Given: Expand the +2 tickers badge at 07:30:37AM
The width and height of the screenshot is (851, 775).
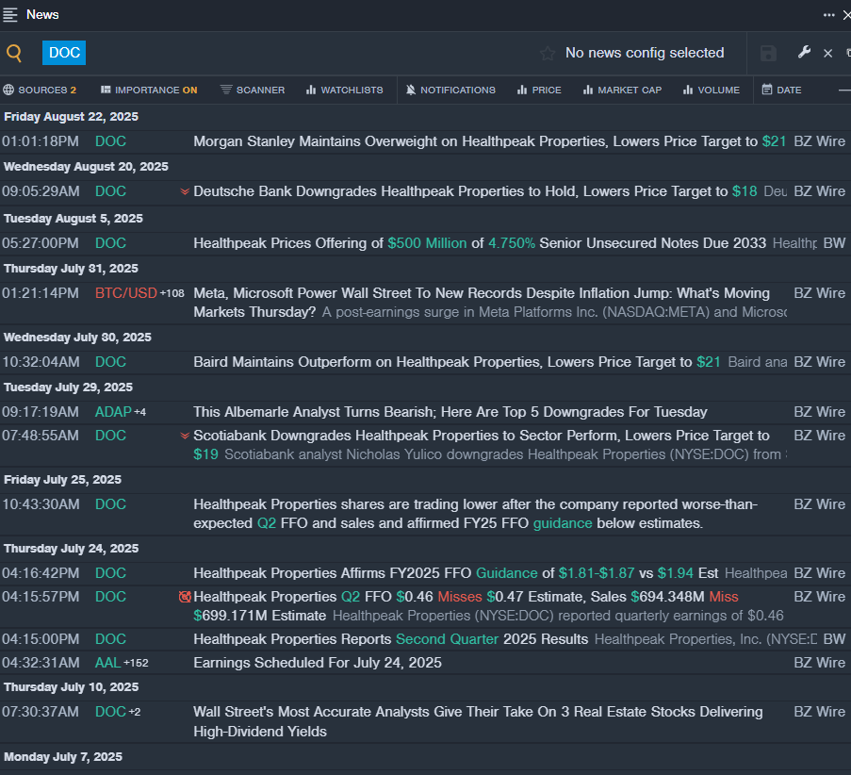Looking at the screenshot, I should click(x=135, y=712).
